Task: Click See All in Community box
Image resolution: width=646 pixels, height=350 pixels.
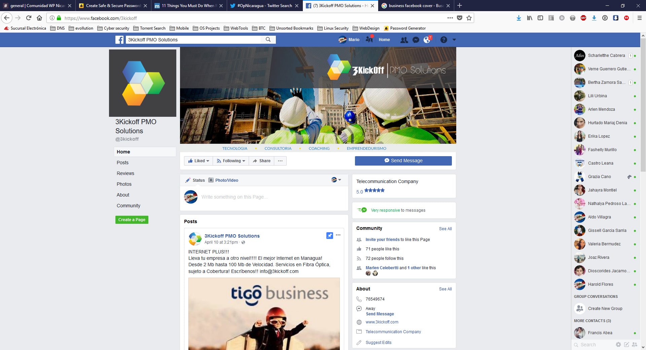Action: pyautogui.click(x=445, y=229)
